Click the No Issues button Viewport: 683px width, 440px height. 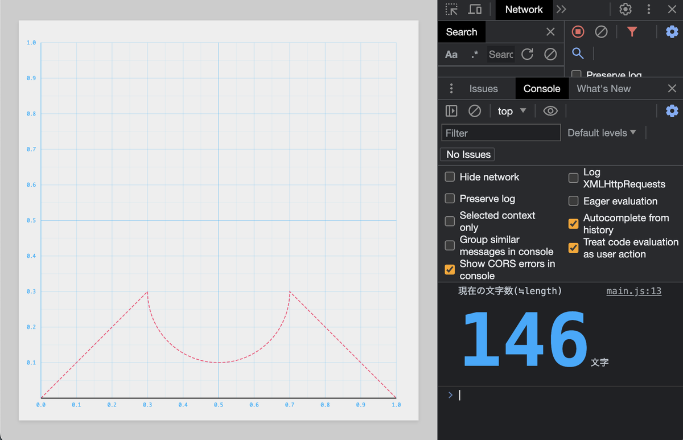467,154
